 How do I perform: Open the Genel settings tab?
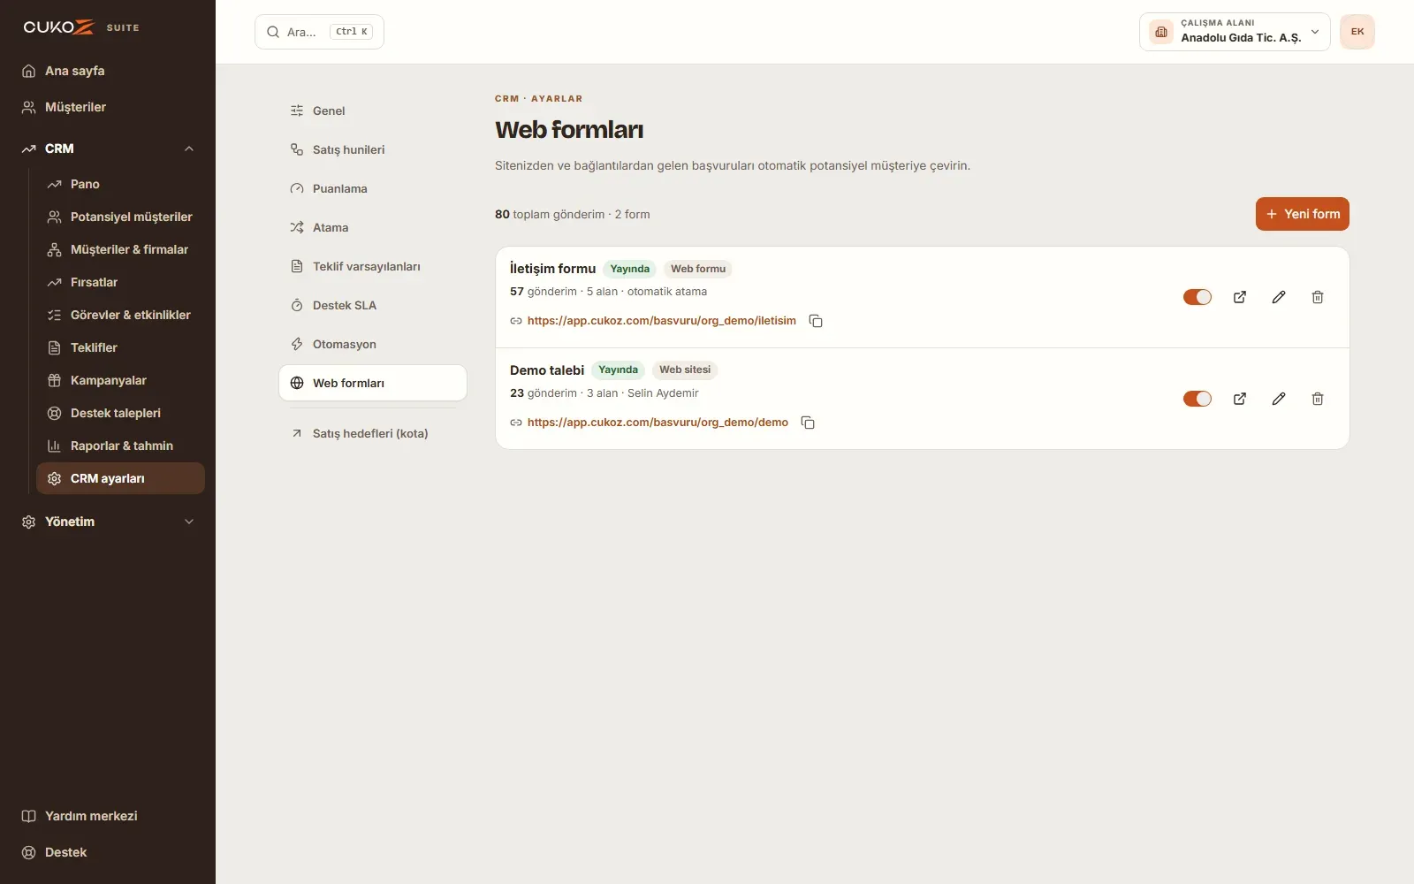tap(373, 110)
